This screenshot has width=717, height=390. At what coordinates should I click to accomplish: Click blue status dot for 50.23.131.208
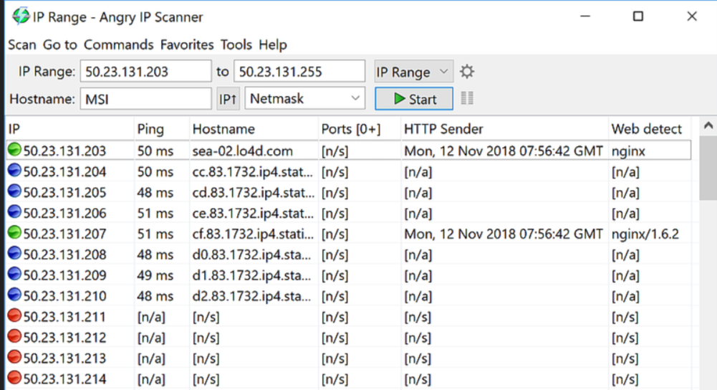pyautogui.click(x=14, y=253)
